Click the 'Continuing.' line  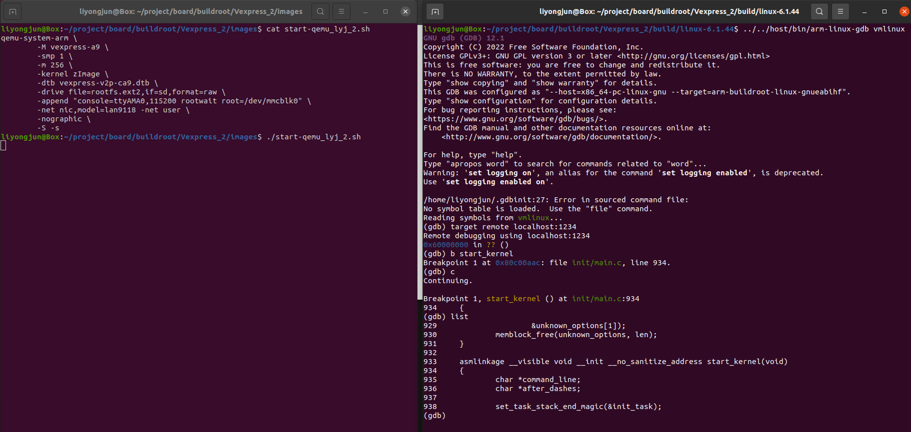(448, 281)
